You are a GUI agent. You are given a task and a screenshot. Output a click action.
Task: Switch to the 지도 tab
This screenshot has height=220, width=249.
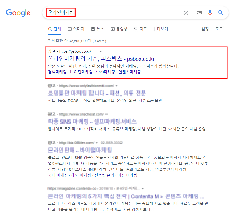click(141, 29)
